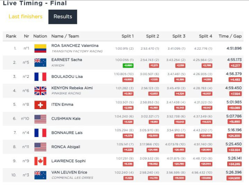The image size is (249, 187).
Task: Click the New Zealand flag beside Earnest Sacha
Action: 40,63
